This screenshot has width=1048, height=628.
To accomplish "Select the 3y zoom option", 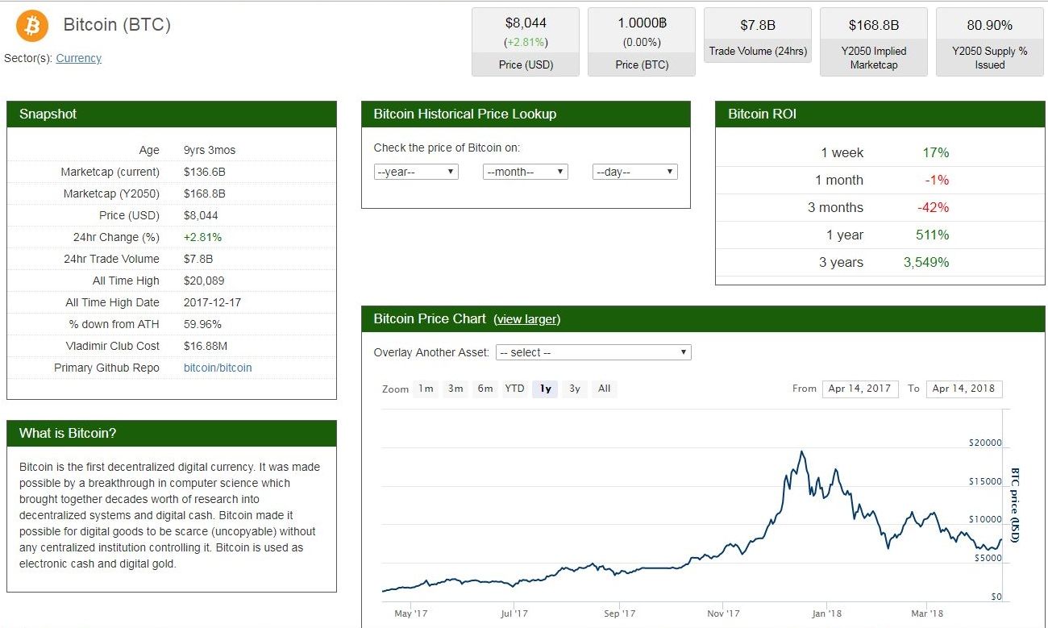I will [x=575, y=389].
